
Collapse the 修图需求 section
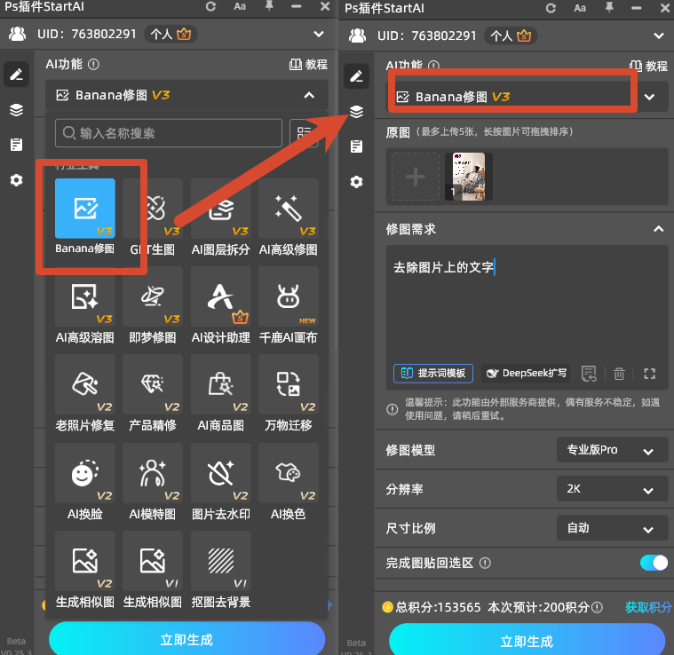pos(659,229)
